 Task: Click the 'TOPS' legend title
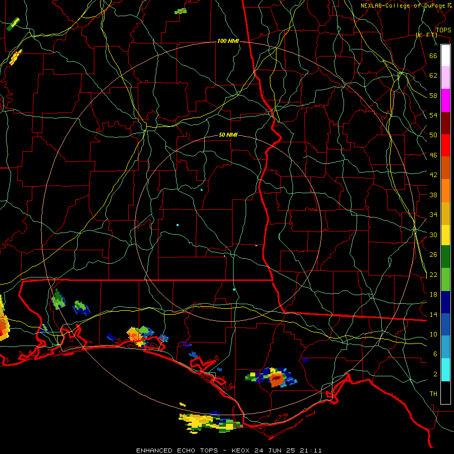pos(443,30)
